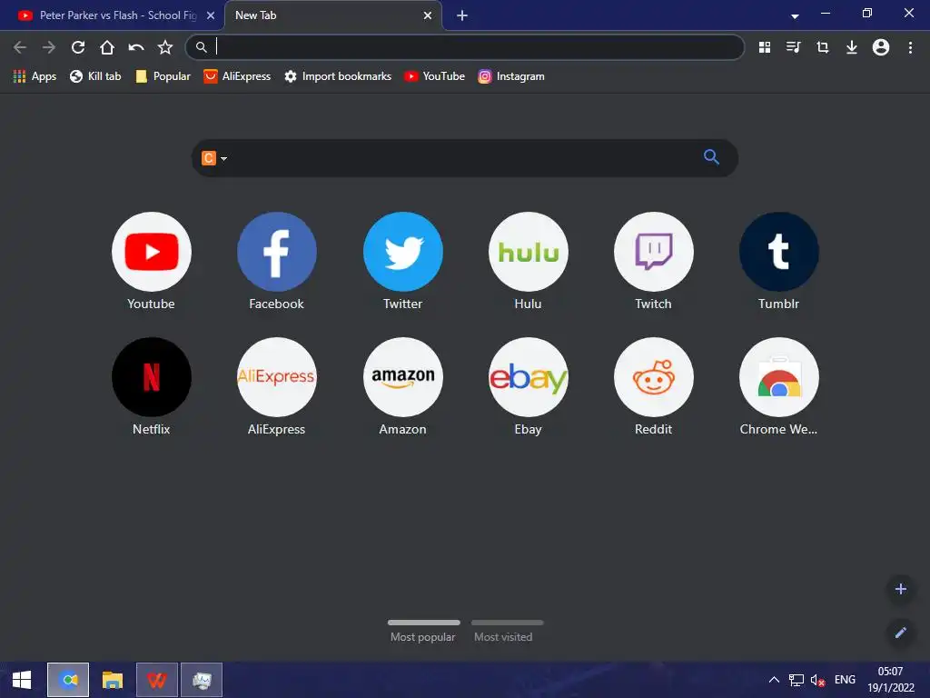Open the Tumblr speed dial tile
The height and width of the screenshot is (698, 930).
point(778,261)
